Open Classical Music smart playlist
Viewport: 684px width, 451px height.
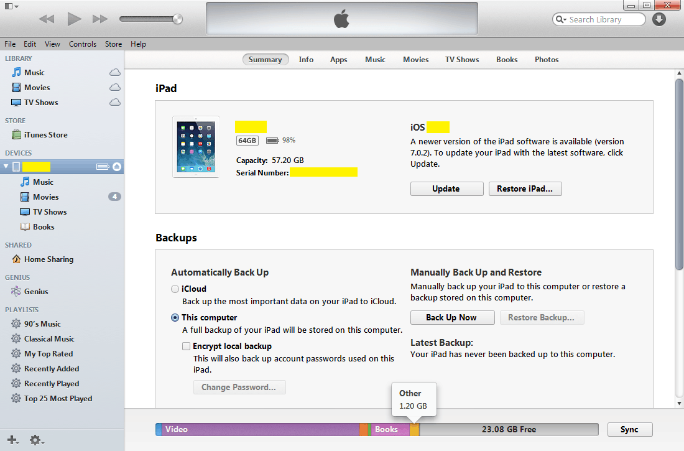coord(49,339)
